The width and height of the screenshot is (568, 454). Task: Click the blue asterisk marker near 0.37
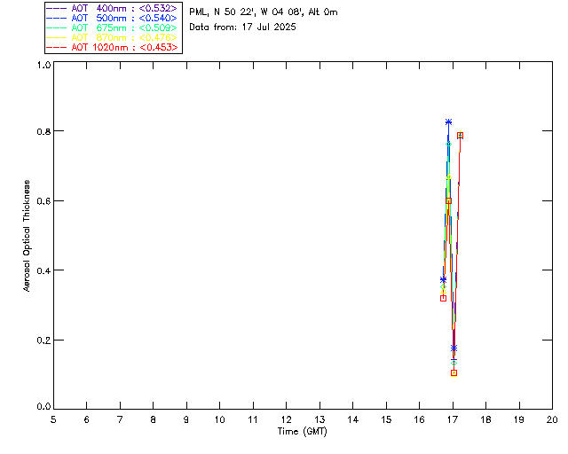tap(443, 280)
